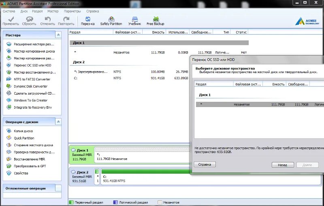Open the Учебник tutorial icon
This screenshot has height=206, width=324.
135,19
